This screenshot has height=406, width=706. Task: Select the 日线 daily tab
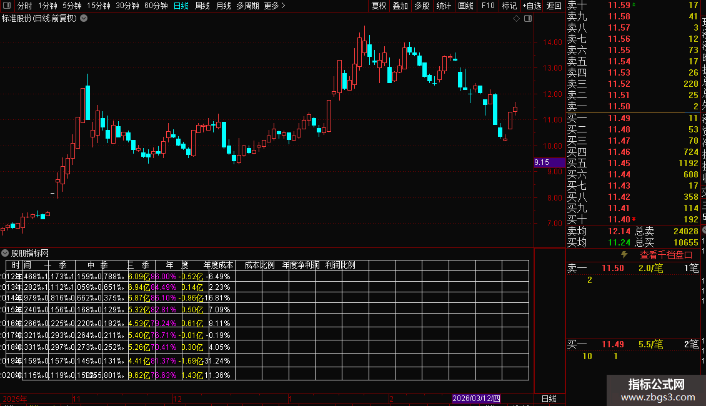[181, 6]
